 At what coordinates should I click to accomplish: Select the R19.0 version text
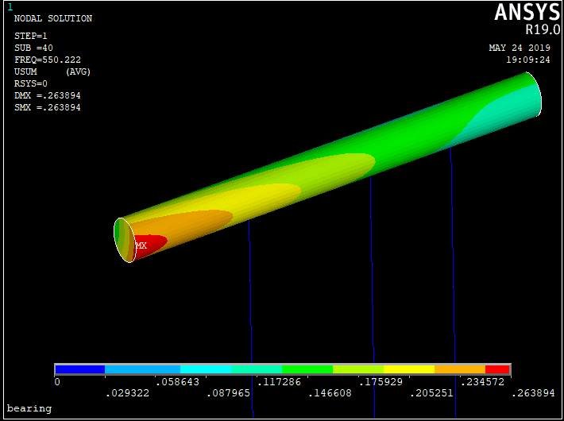click(541, 29)
